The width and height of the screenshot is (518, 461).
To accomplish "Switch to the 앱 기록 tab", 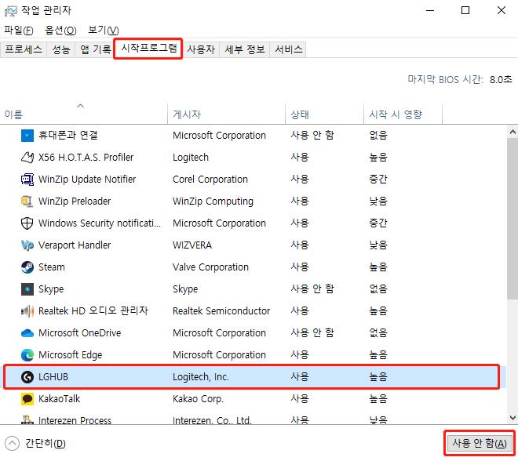I will (x=96, y=49).
